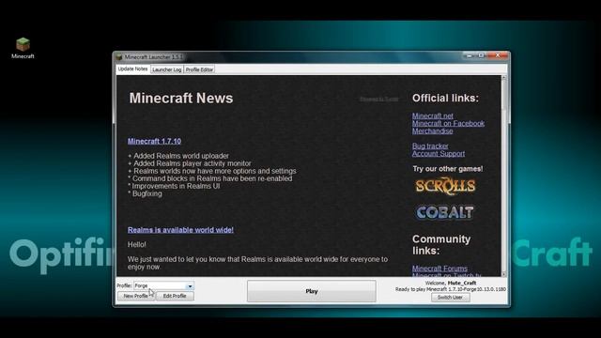Open Realms is available world wide link
601x338 pixels.
180,230
